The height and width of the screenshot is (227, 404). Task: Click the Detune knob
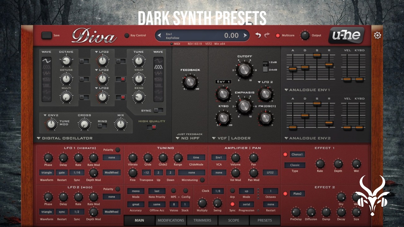(66, 79)
